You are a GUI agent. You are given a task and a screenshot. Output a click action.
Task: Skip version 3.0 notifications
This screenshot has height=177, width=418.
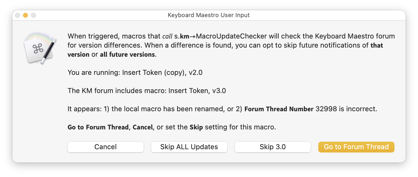pos(273,147)
